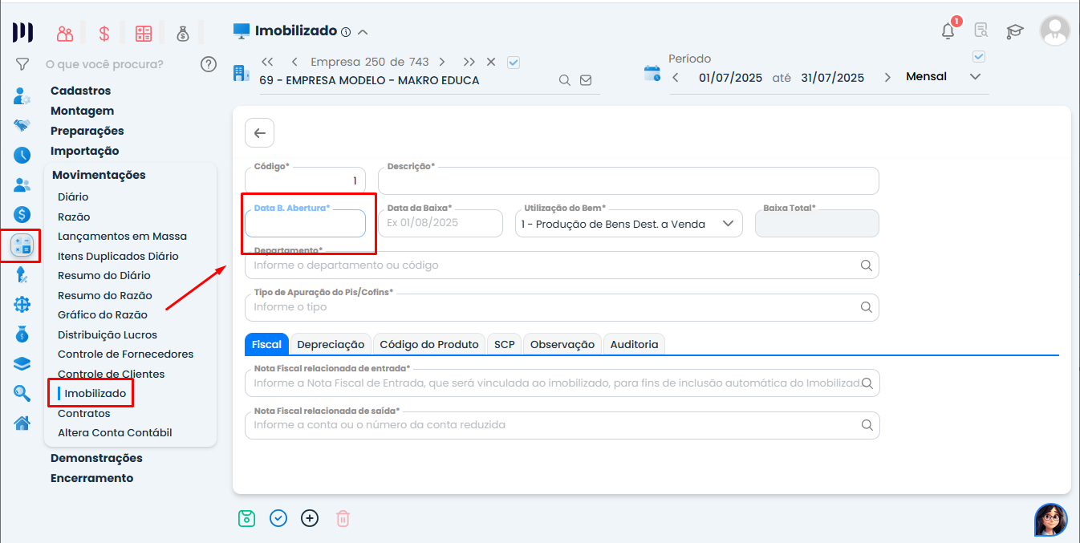Screen dimensions: 1080x543
Task: Toggle the checkbox above the Mensal selector
Action: pos(978,56)
